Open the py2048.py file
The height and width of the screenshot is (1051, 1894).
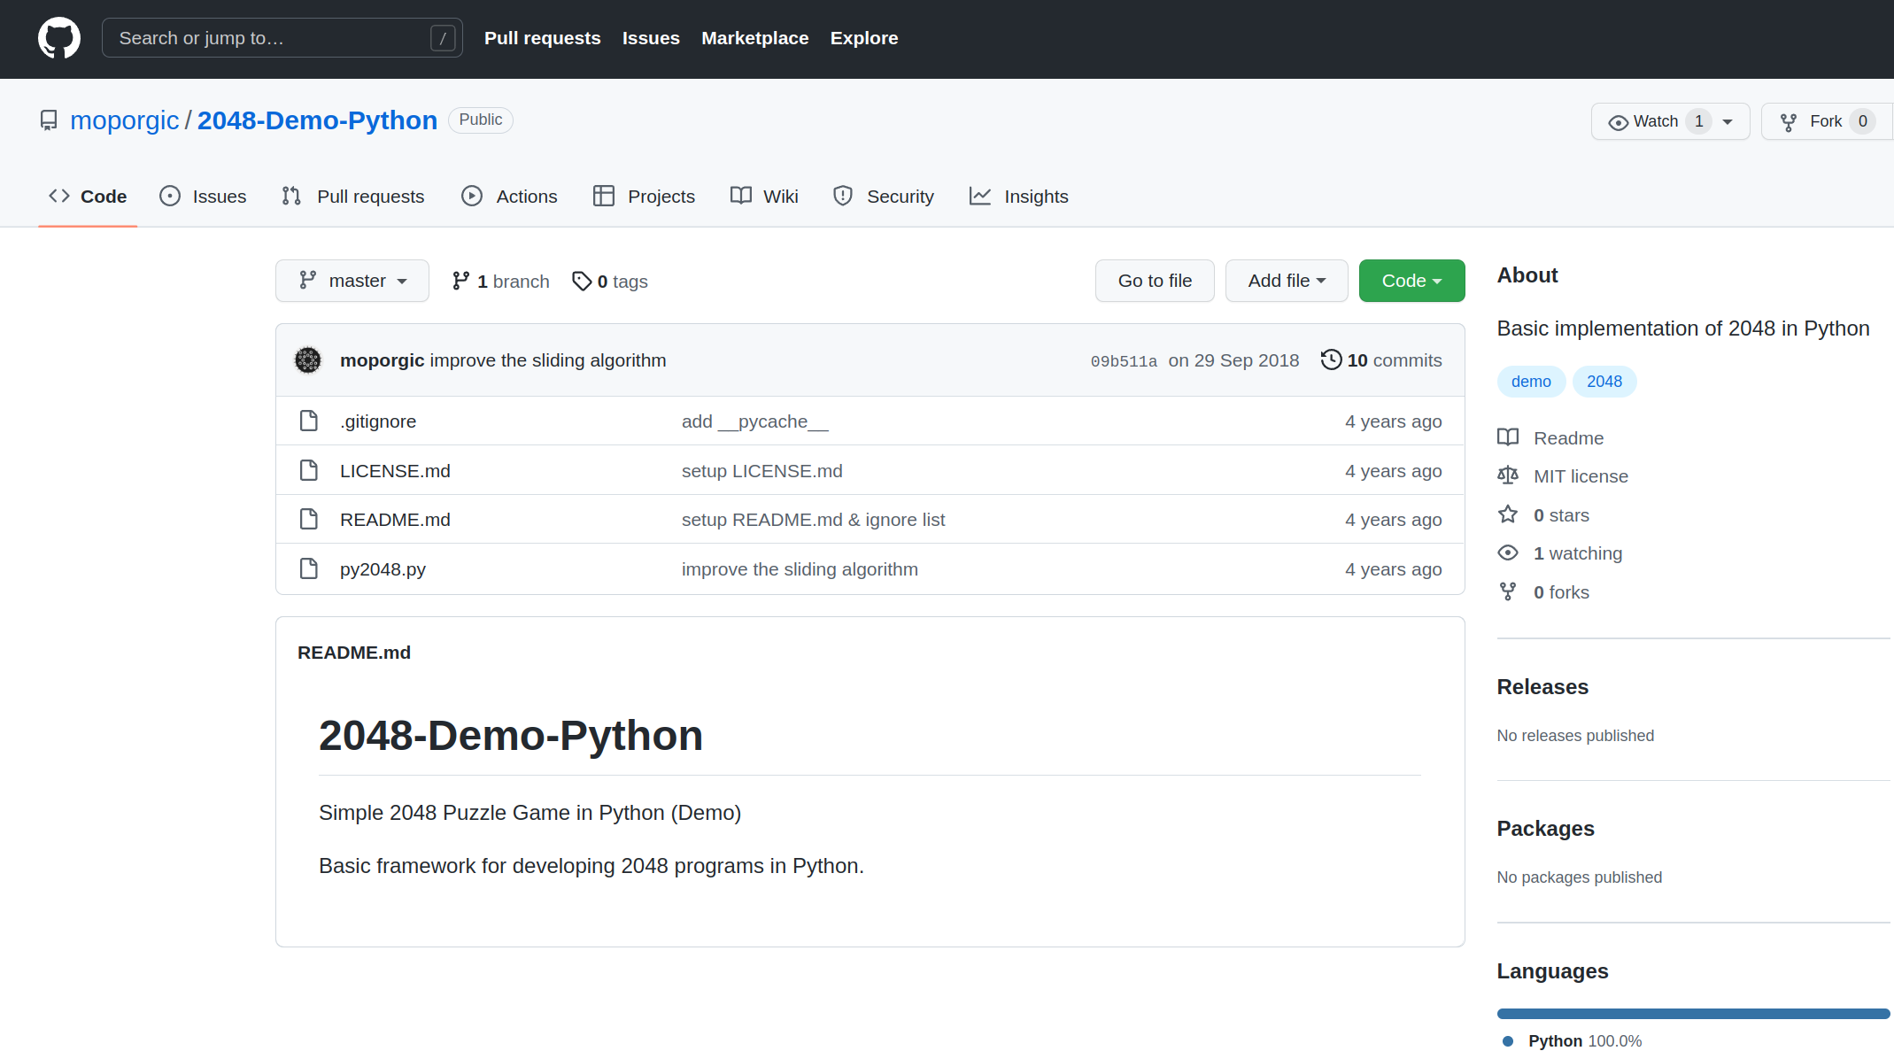point(383,569)
